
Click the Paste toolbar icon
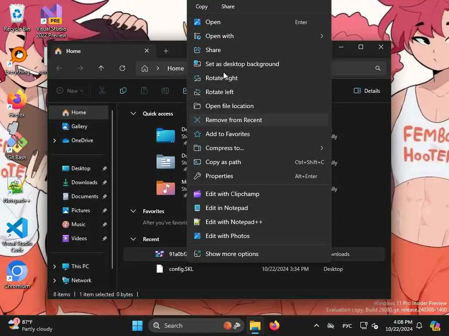[144, 91]
